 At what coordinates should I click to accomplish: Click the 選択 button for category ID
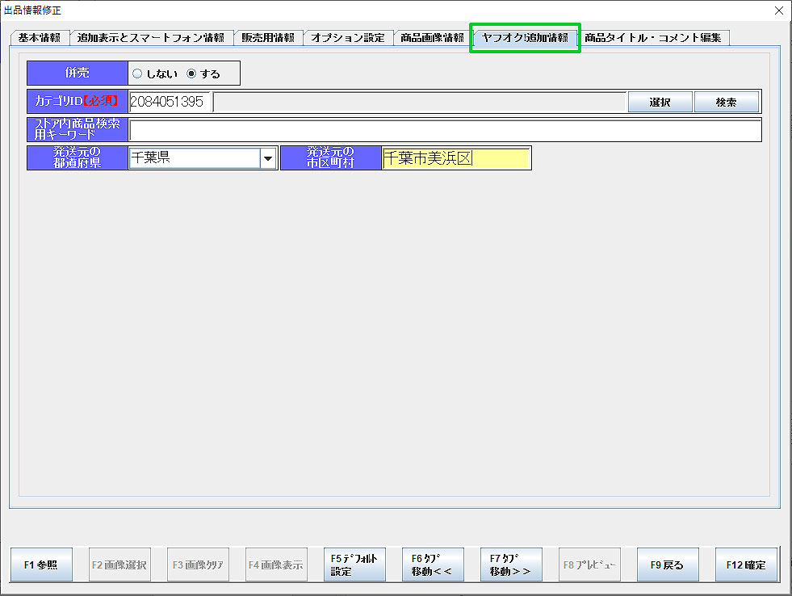coord(660,103)
